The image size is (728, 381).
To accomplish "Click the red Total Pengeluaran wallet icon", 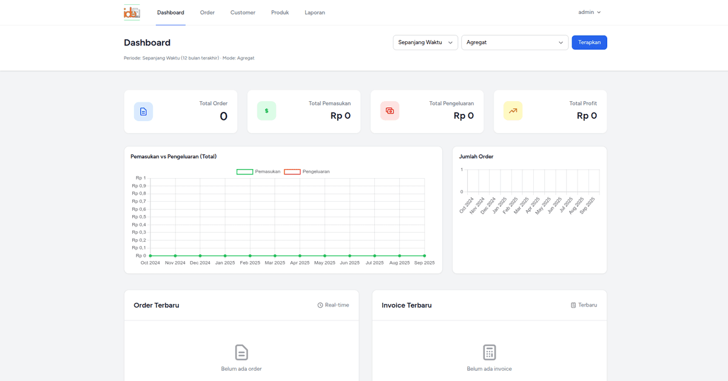I will 389,111.
